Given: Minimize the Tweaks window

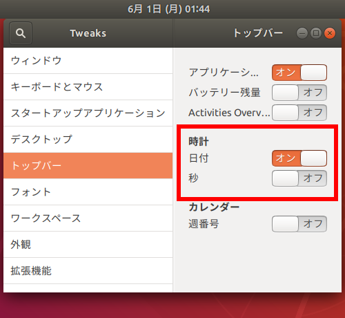Looking at the screenshot, I should click(x=302, y=33).
